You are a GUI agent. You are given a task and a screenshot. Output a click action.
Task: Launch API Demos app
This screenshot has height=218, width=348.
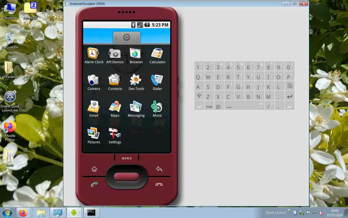(x=115, y=56)
